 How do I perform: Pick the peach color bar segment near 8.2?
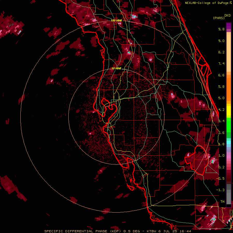click(x=229, y=53)
